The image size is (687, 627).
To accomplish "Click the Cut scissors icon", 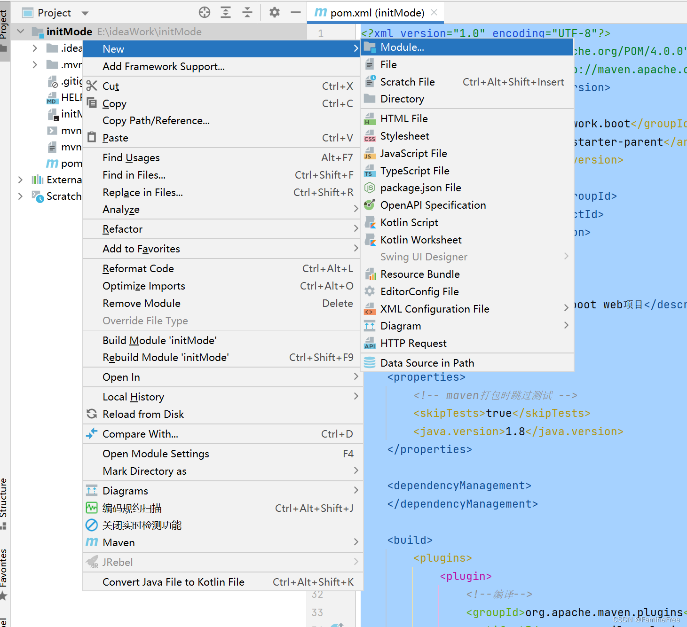I will (x=92, y=86).
